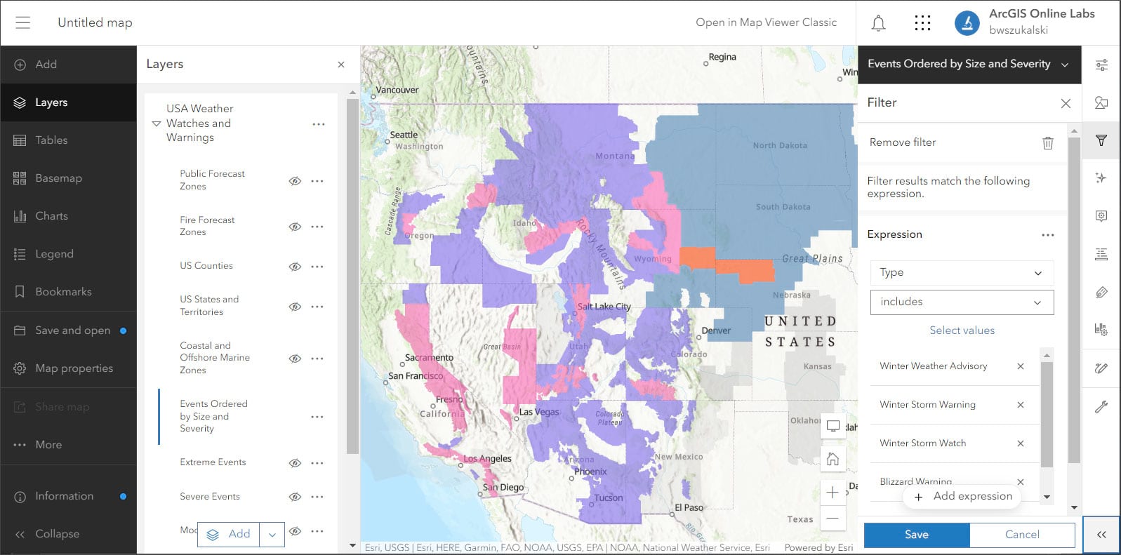Open the main hamburger menu

23,22
